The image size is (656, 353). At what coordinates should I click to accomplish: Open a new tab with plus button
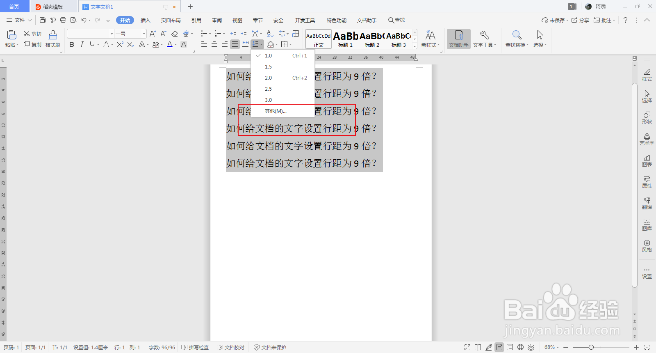pos(190,7)
